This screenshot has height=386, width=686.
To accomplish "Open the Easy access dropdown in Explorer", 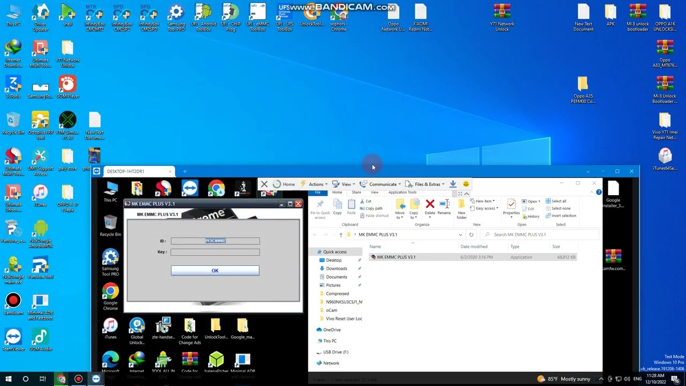I will (486, 208).
